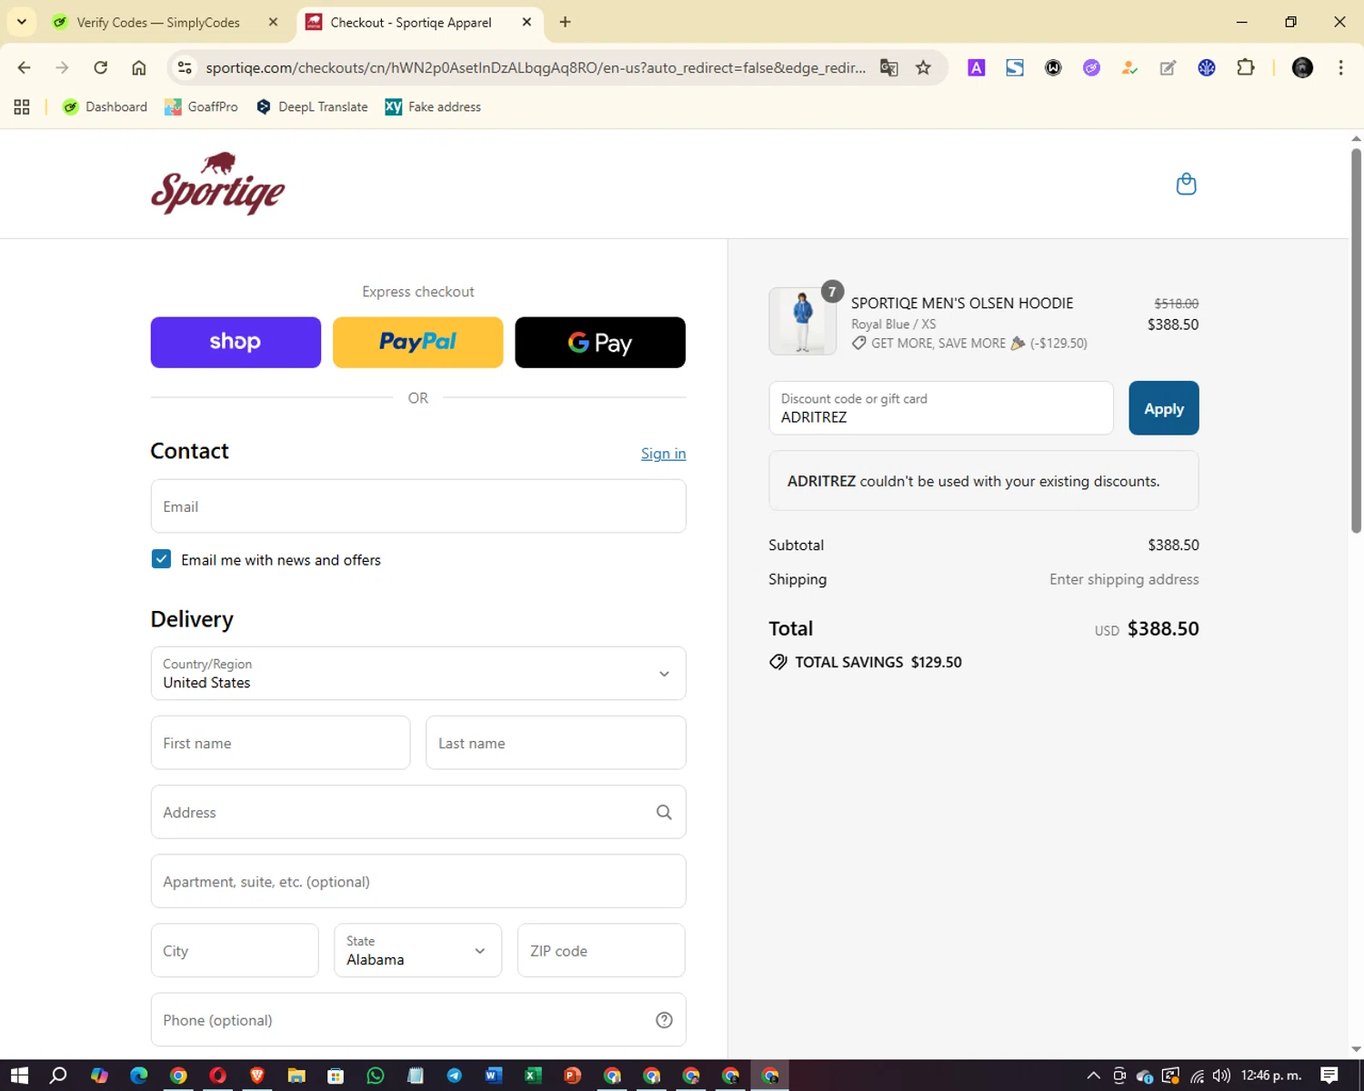1364x1091 pixels.
Task: Open File Explorer from the taskbar
Action: pos(296,1076)
